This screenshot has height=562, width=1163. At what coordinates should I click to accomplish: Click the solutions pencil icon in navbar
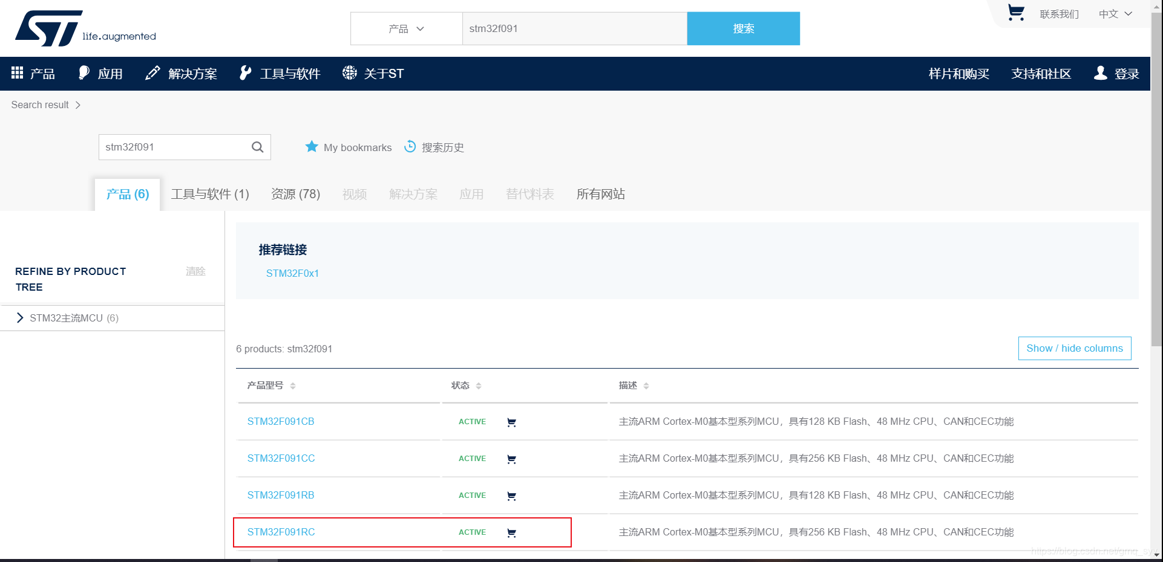click(x=152, y=73)
